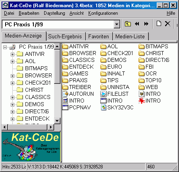179x172 pixels.
Task: Go to next medium with forward arrows
Action: click(146, 24)
